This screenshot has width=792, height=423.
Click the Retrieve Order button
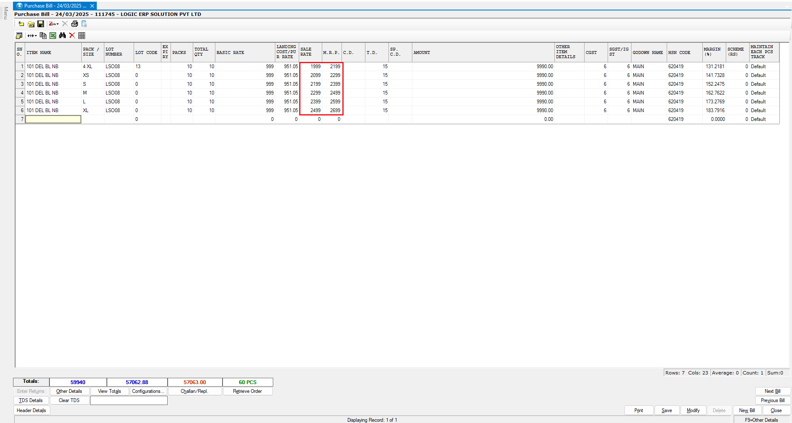[x=247, y=391]
